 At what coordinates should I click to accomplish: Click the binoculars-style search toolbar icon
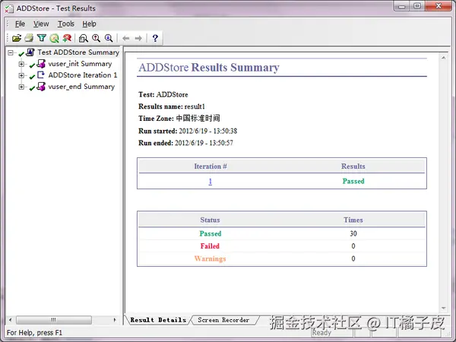(83, 38)
